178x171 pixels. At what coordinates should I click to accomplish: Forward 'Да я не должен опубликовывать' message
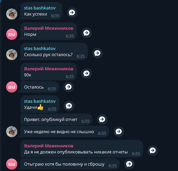click(x=153, y=150)
